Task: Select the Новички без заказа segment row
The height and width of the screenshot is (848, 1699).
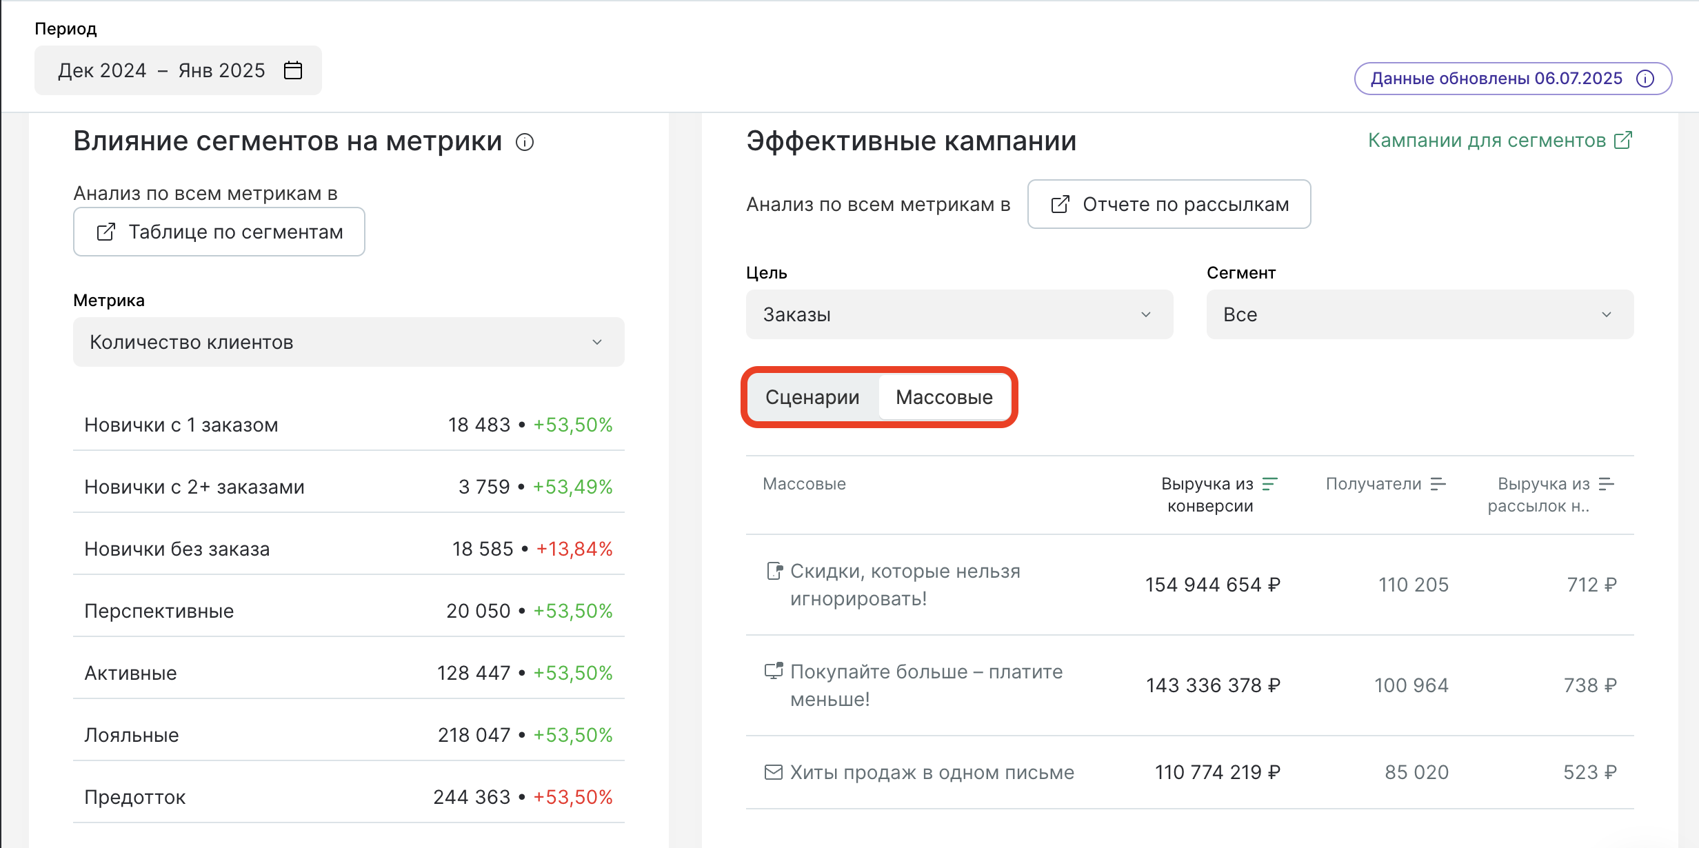Action: pyautogui.click(x=349, y=549)
